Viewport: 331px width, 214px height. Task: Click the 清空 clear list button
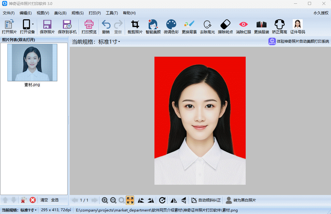tap(44, 200)
